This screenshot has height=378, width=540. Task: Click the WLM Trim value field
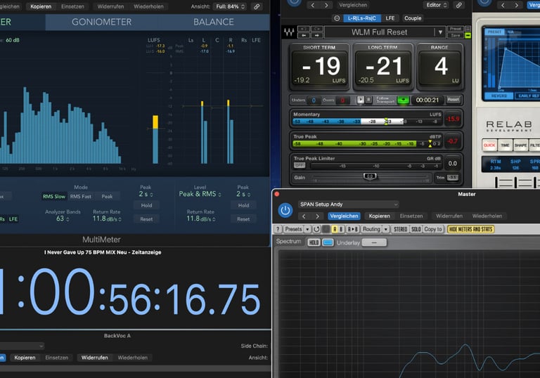click(x=453, y=178)
